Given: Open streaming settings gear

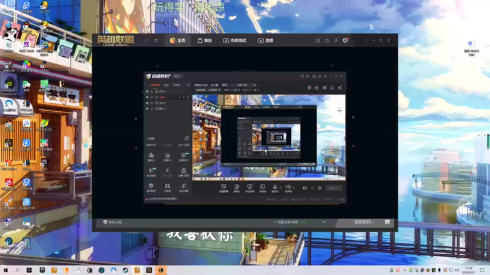Looking at the screenshot, I should tap(320, 188).
